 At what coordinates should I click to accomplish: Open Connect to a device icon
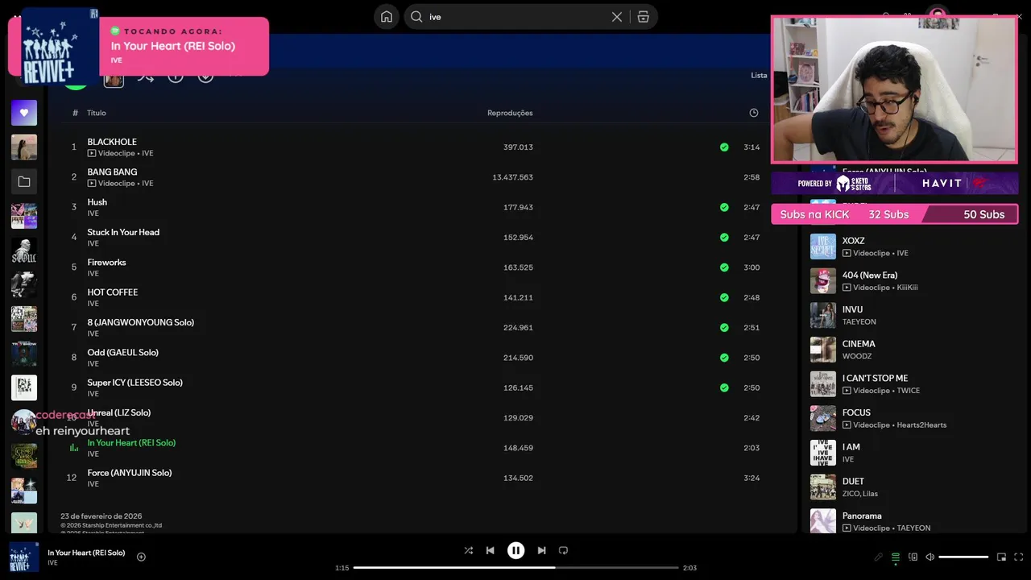[x=913, y=557]
